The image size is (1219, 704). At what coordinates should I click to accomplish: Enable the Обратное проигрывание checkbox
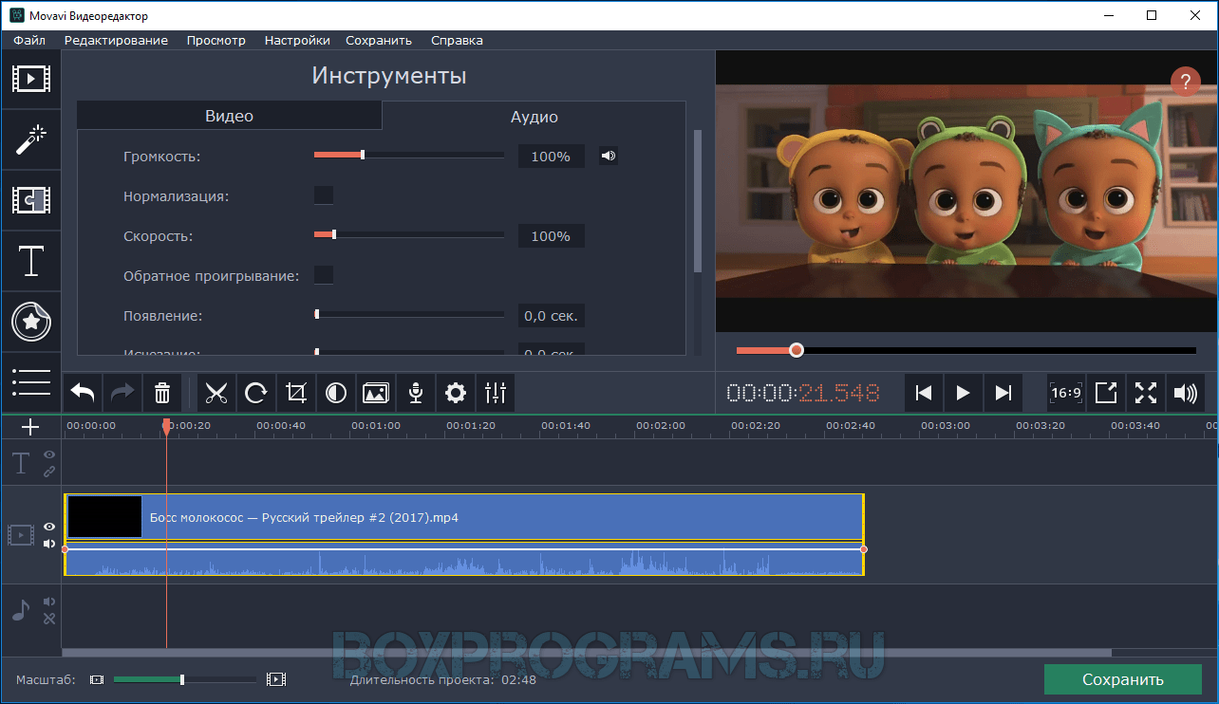[324, 275]
